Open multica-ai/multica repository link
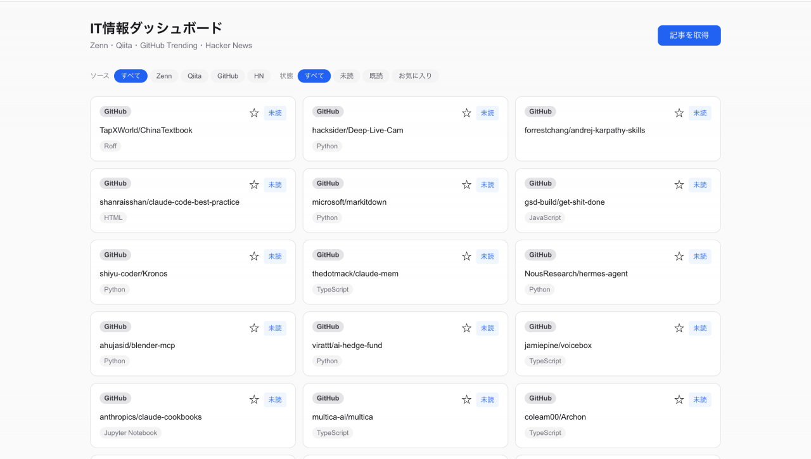The height and width of the screenshot is (459, 811). click(x=343, y=417)
